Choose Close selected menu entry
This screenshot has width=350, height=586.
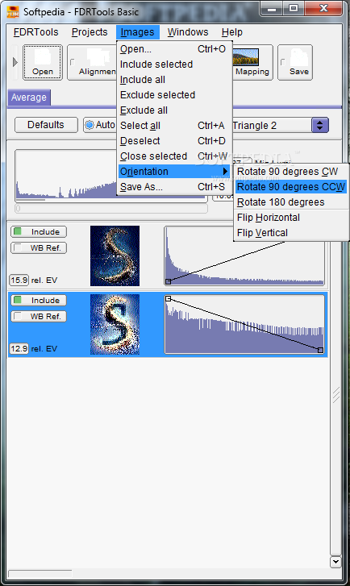tap(174, 156)
